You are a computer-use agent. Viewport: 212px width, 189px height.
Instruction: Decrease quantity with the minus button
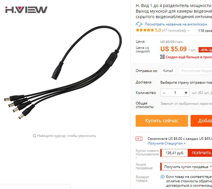[164, 93]
